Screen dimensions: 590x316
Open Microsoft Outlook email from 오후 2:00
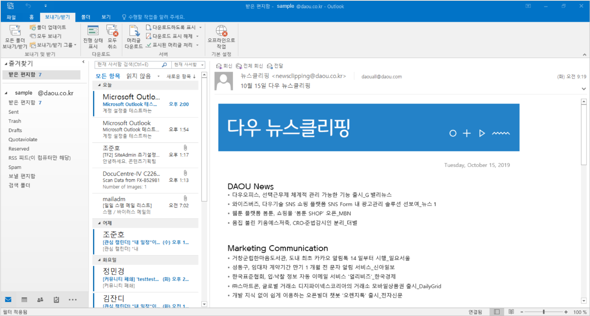tap(146, 104)
